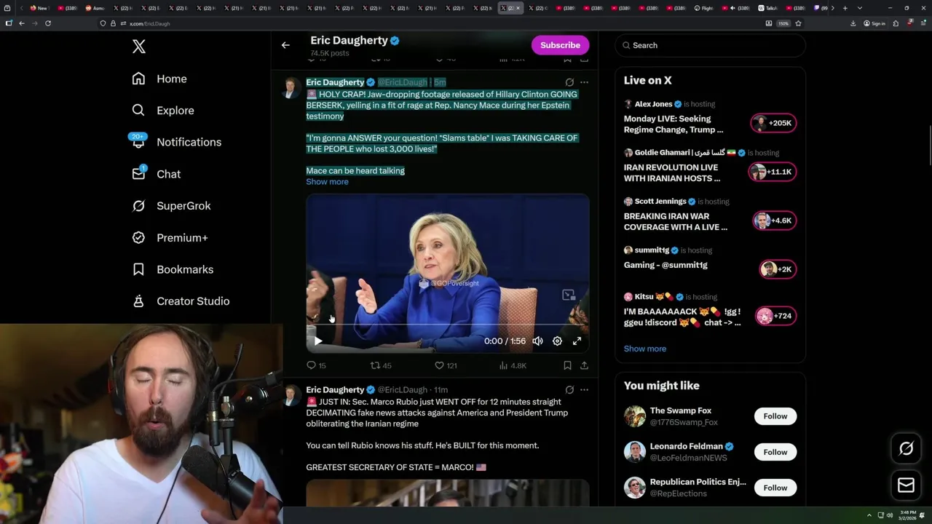Click browser back arrow

22,23
